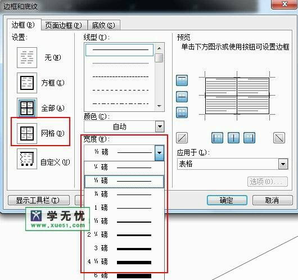Image resolution: width=298 pixels, height=280 pixels.
Task: Collapse the 宽度(W) width dropdown arrow
Action: click(x=160, y=152)
